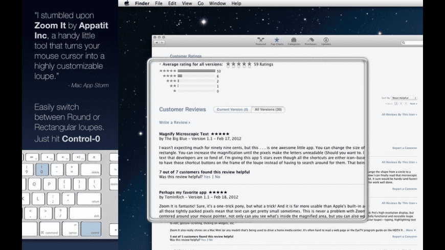Image resolution: width=445 pixels, height=250 pixels.
Task: Open the Go menu
Action: tap(201, 4)
